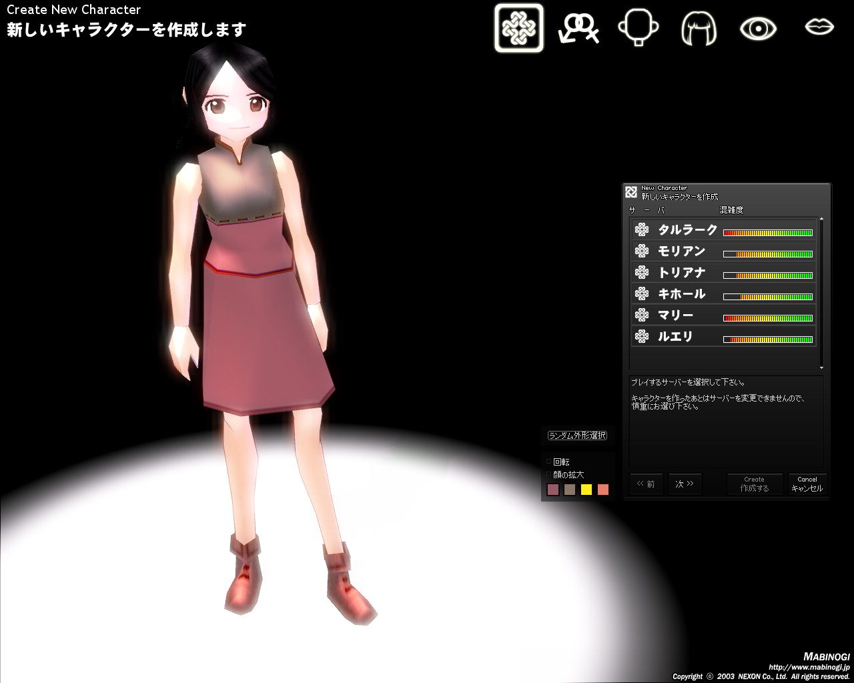The image size is (854, 683).
Task: Select the server selection knot icon
Action: point(518,27)
